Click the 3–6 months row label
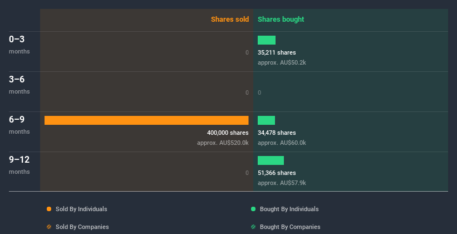Image resolution: width=457 pixels, height=234 pixels. pyautogui.click(x=19, y=85)
